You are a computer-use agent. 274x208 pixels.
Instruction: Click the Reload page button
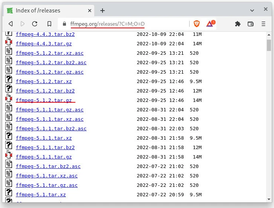(35, 24)
